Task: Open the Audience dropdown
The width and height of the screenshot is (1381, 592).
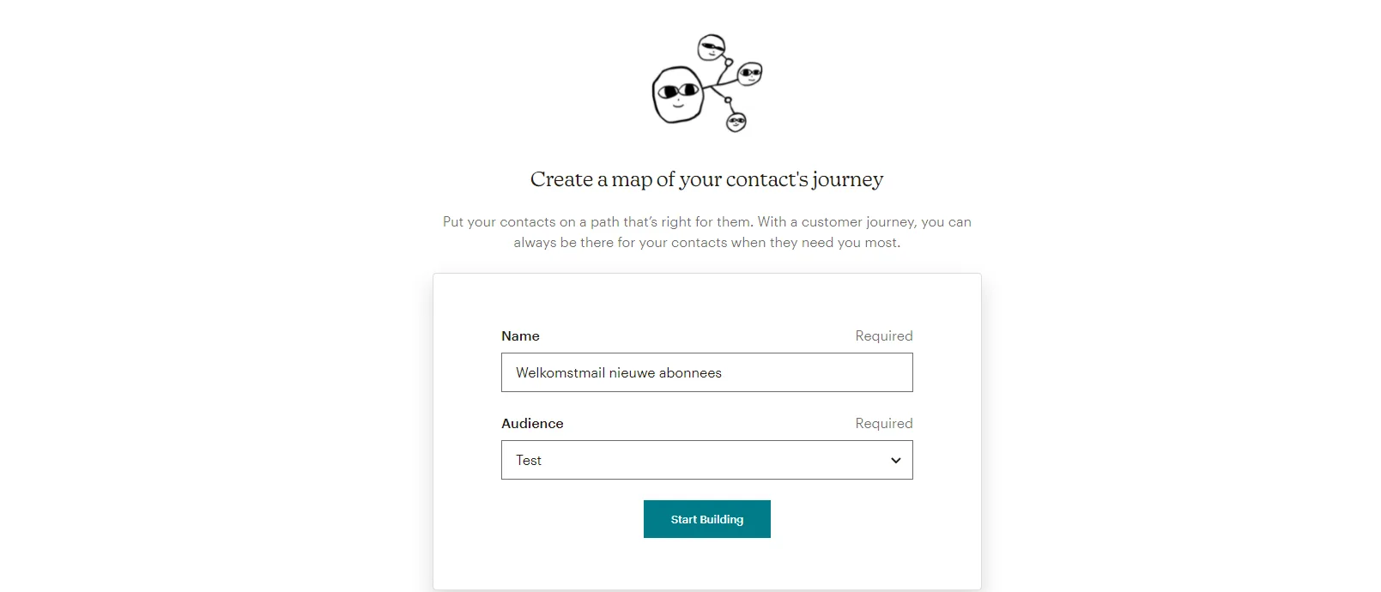Action: [706, 460]
